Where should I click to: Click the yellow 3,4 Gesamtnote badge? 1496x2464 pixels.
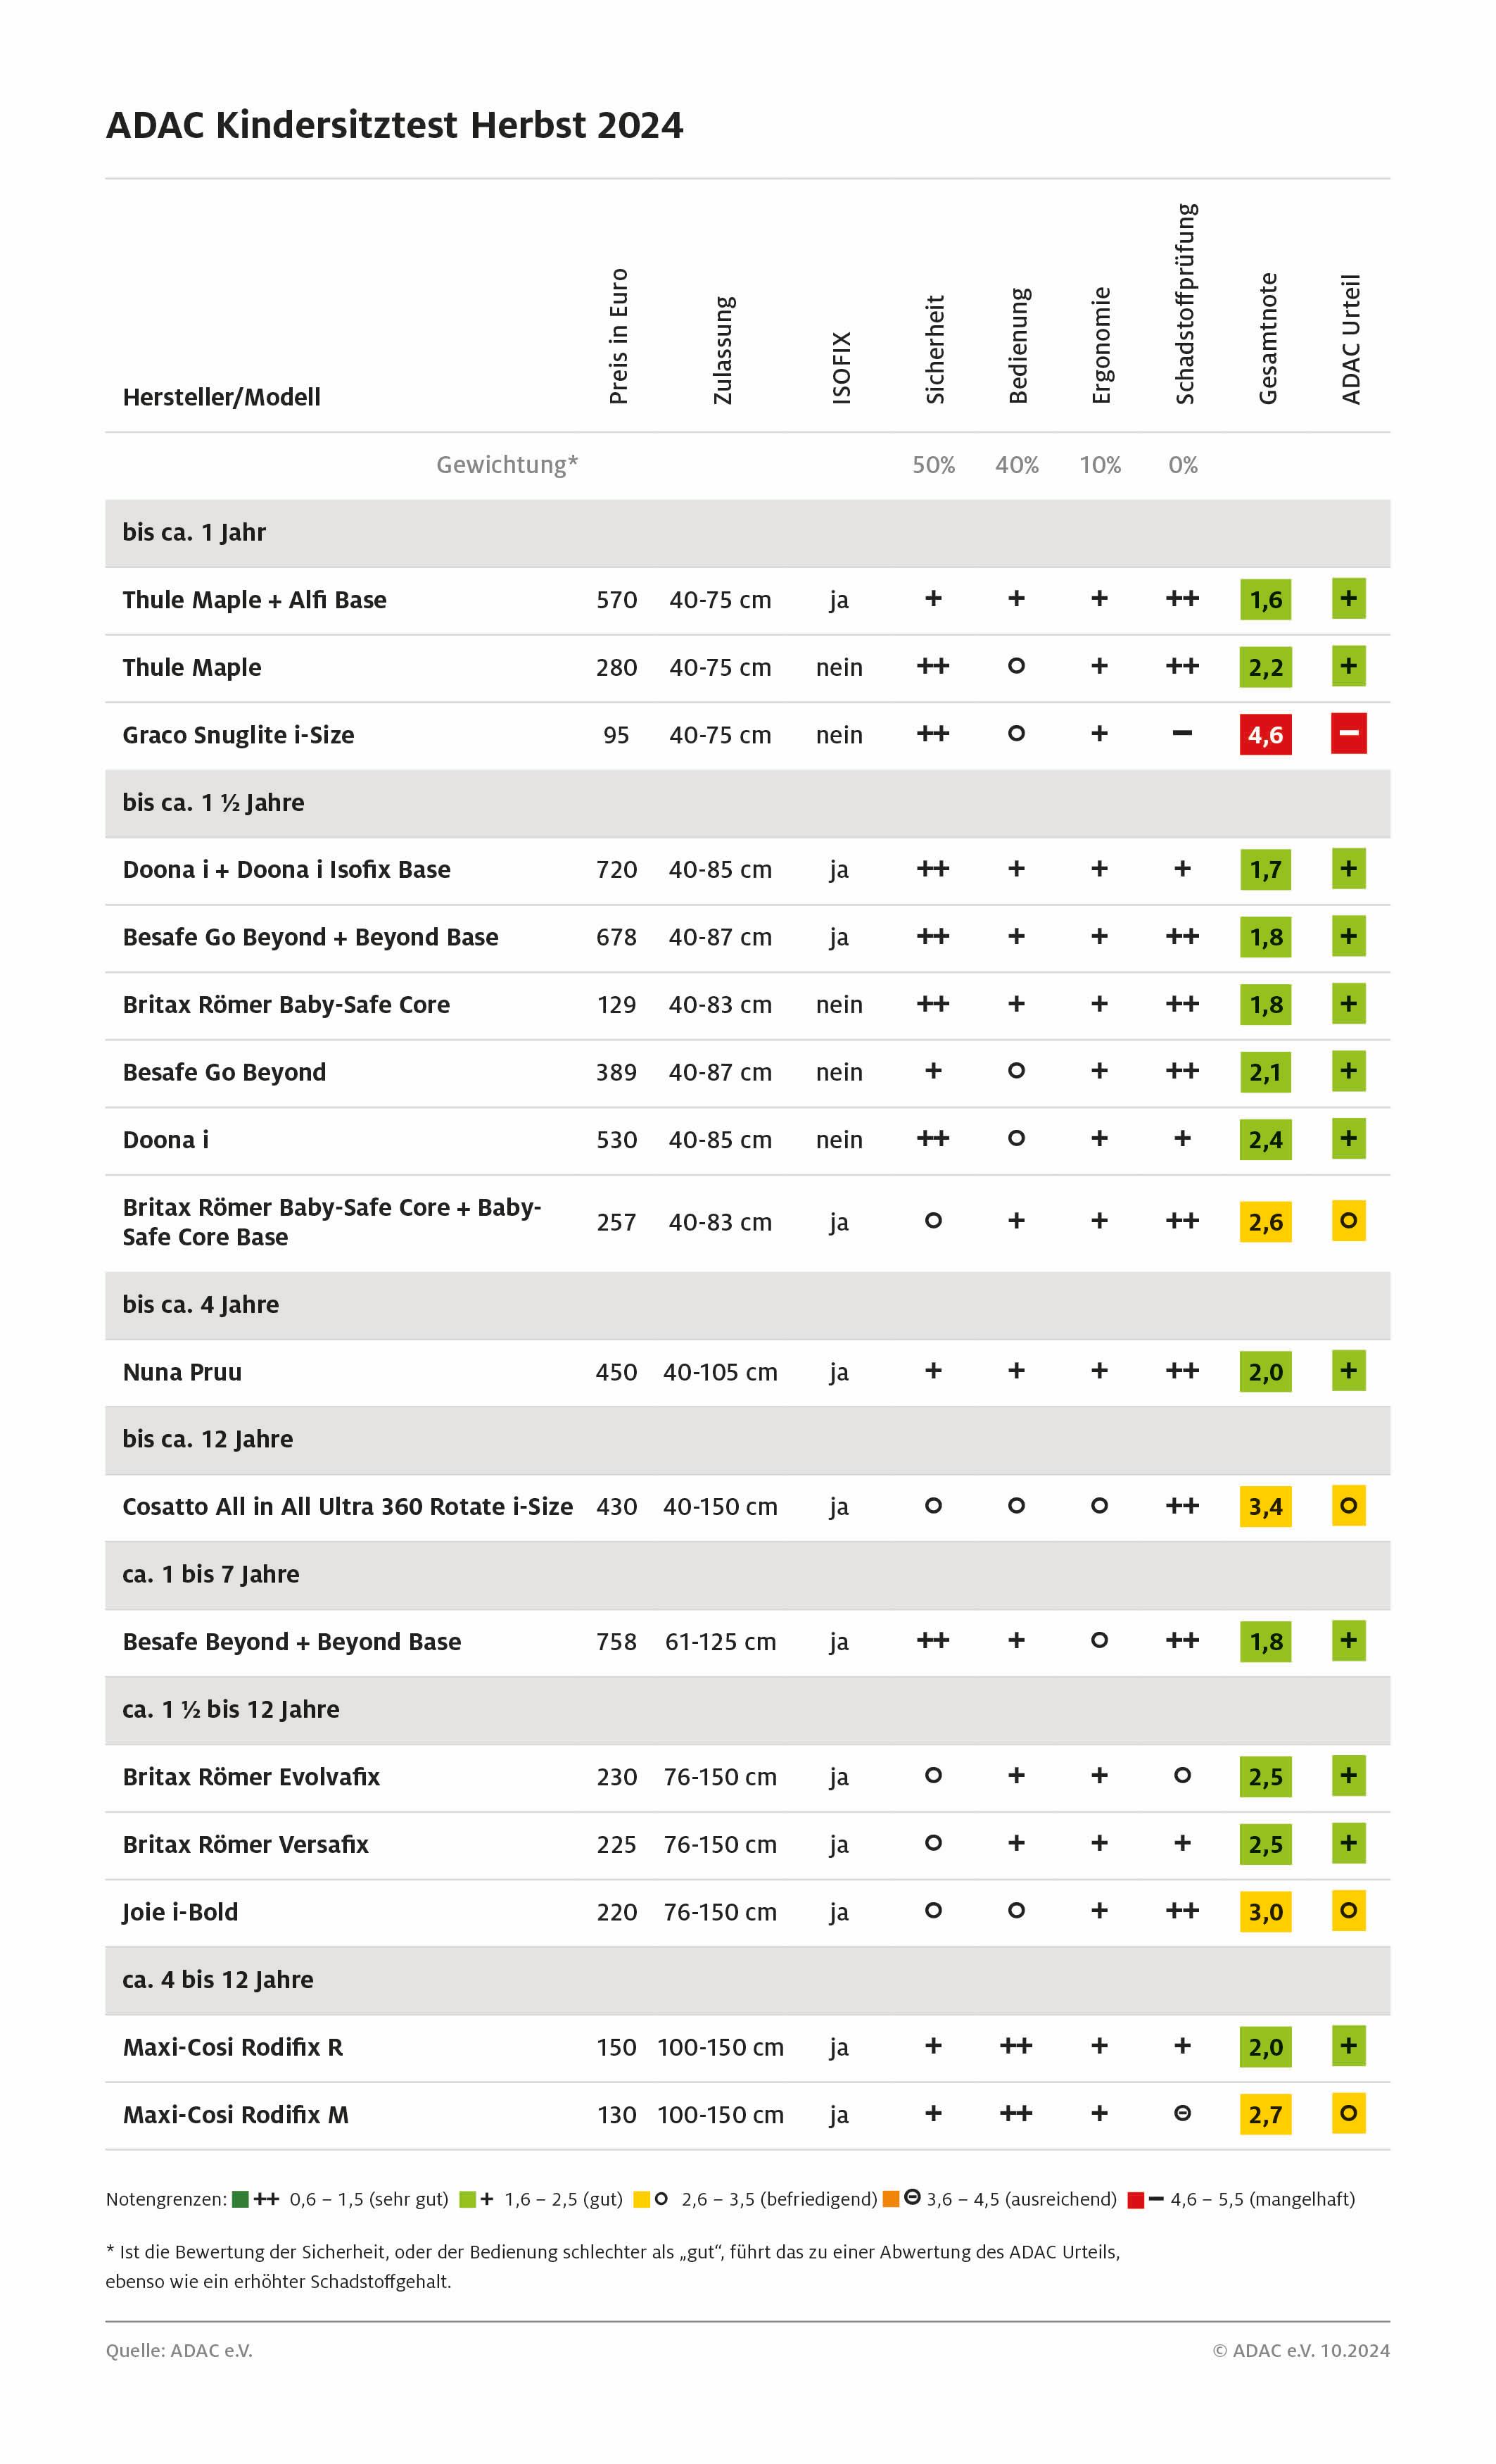[1265, 1507]
